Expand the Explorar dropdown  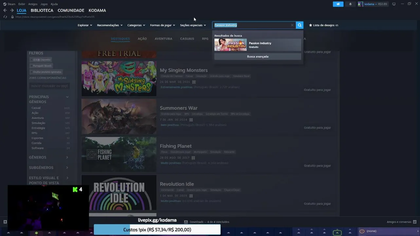click(85, 25)
